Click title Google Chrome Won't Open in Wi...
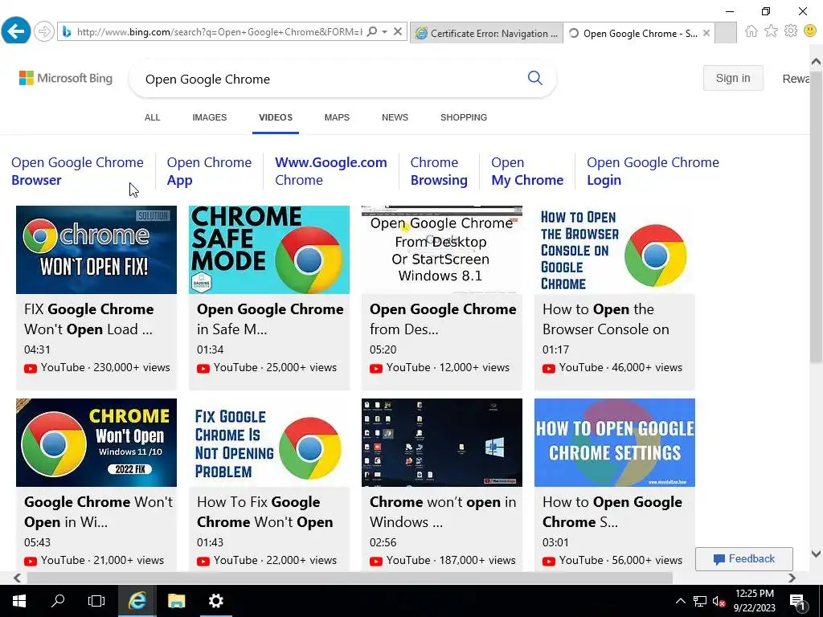 click(x=98, y=512)
